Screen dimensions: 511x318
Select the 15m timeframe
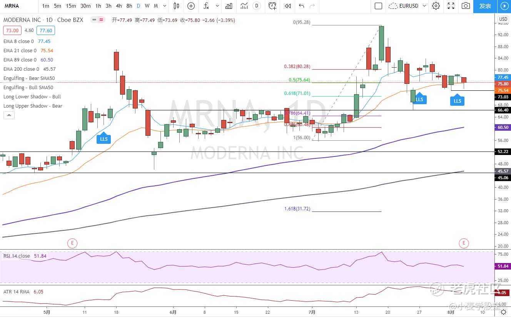point(71,6)
